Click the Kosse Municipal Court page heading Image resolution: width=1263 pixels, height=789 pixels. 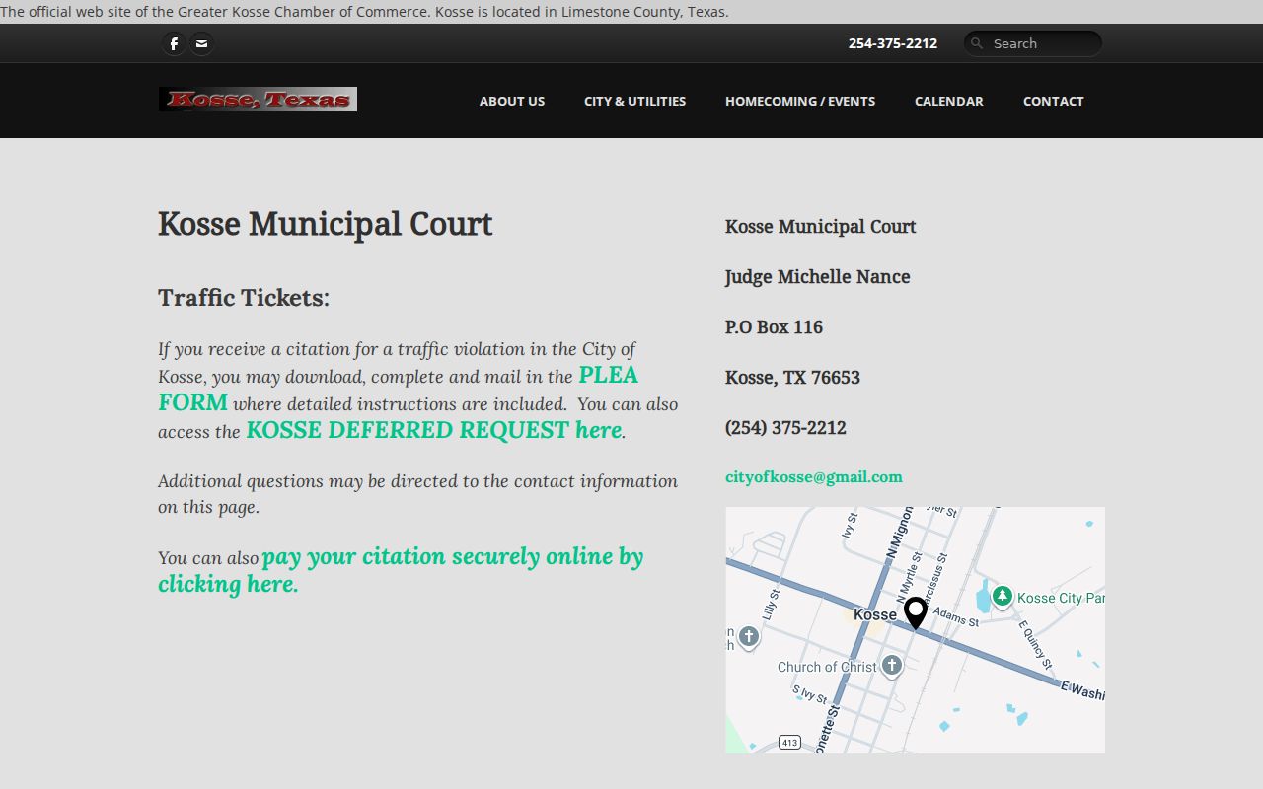pos(325,224)
